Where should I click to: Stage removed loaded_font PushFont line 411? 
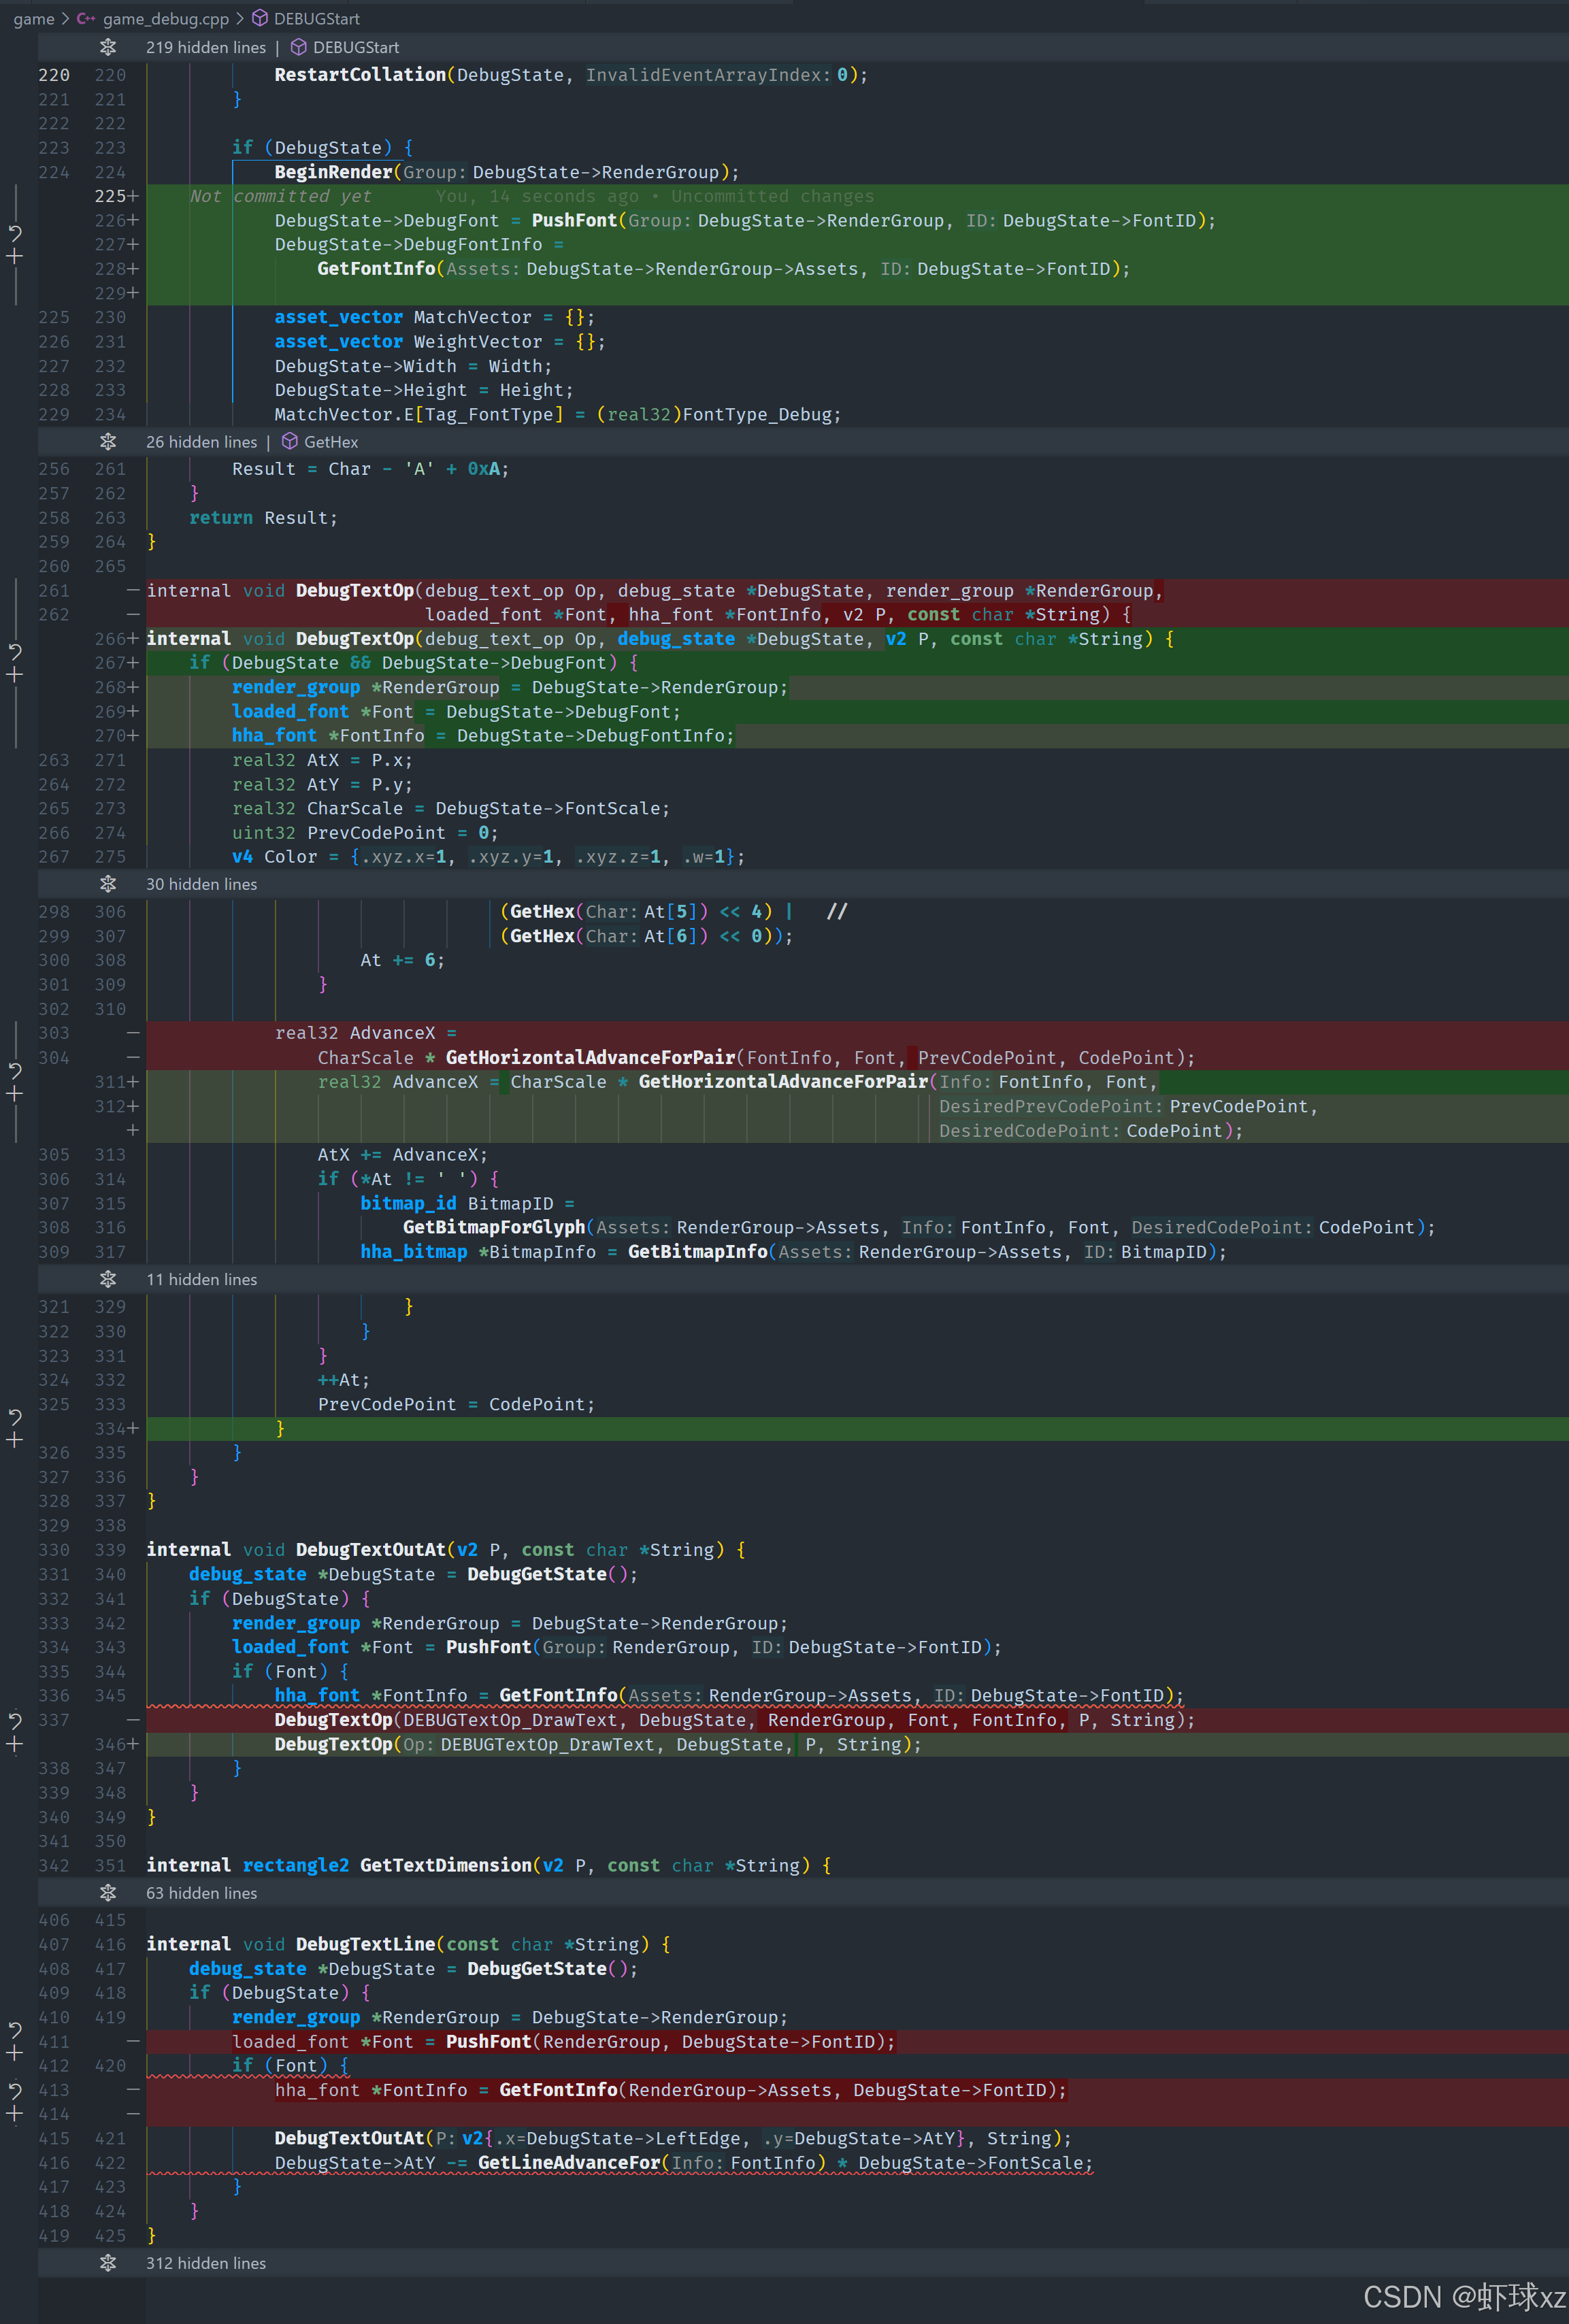click(15, 2053)
